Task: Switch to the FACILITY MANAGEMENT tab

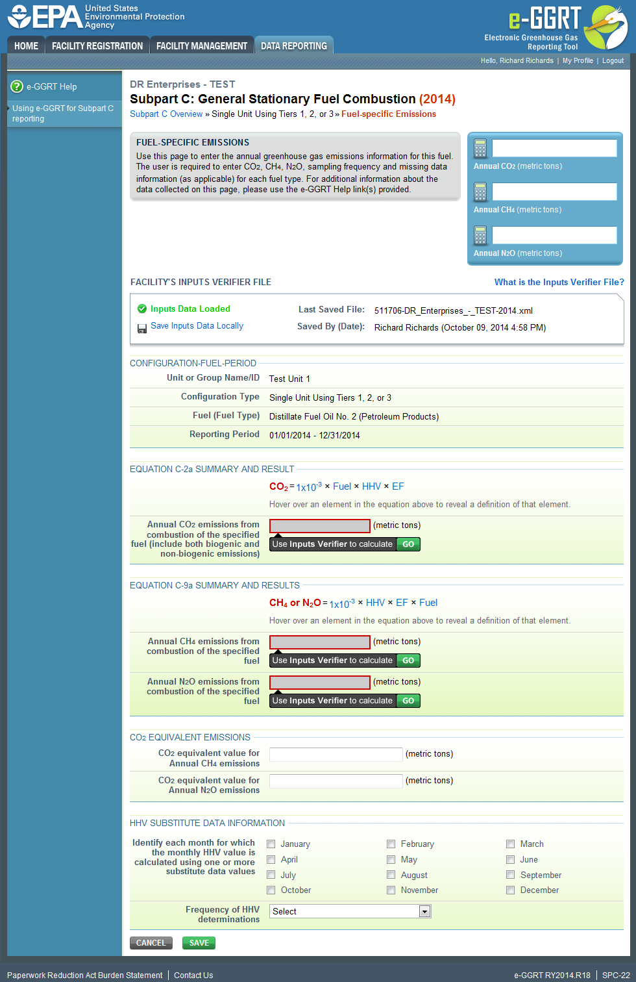Action: pos(202,45)
